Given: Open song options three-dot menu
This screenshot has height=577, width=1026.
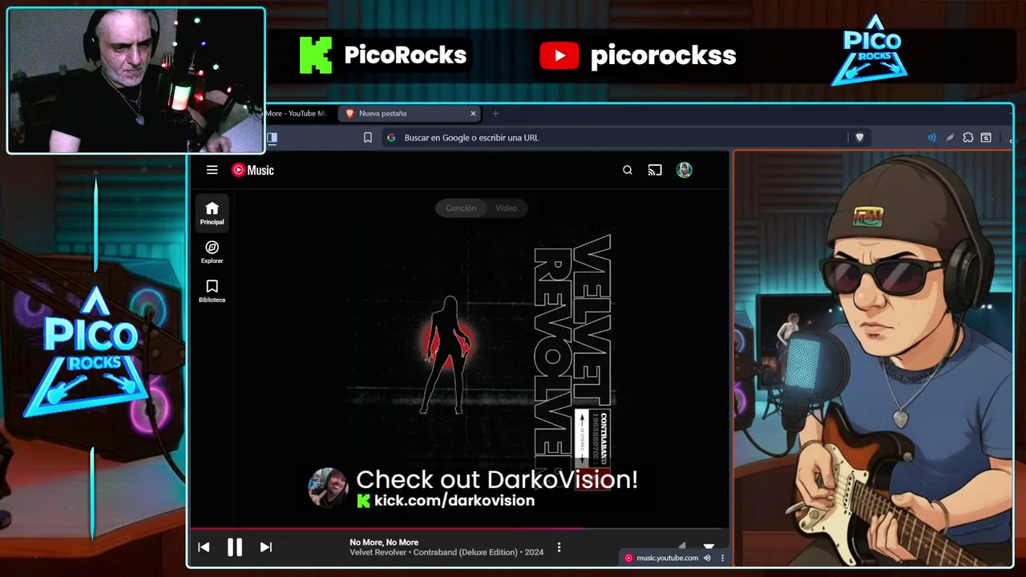Looking at the screenshot, I should 559,547.
